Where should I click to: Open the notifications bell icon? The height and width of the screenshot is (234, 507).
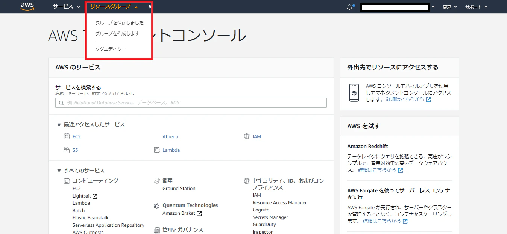pyautogui.click(x=350, y=7)
